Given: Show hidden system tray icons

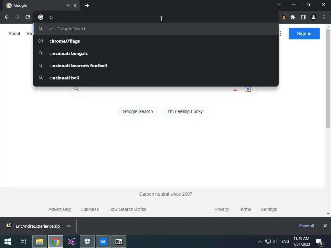Looking at the screenshot, I should (260, 242).
